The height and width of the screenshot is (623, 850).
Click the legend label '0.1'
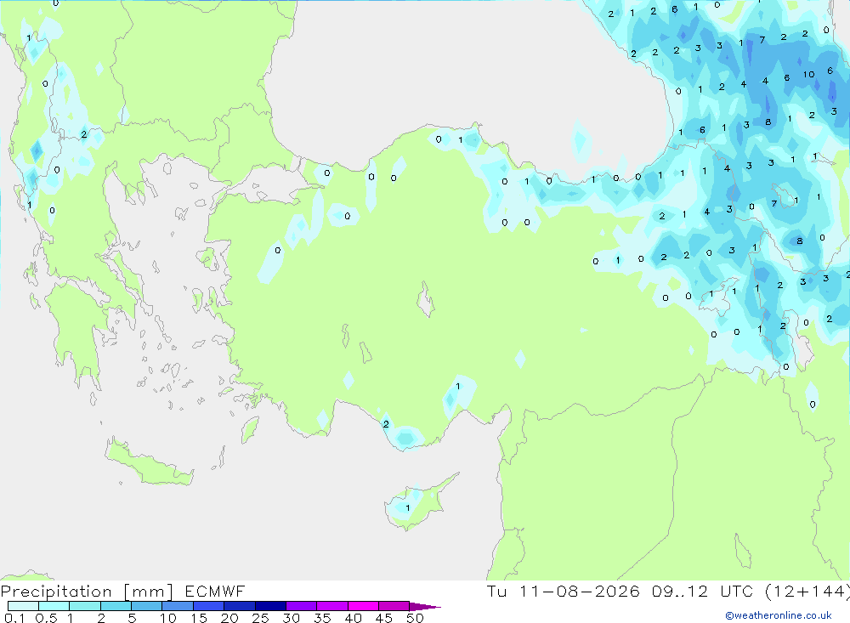point(14,618)
